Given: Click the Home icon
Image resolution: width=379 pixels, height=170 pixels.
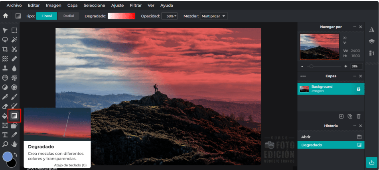Looking at the screenshot, I should (x=6, y=16).
